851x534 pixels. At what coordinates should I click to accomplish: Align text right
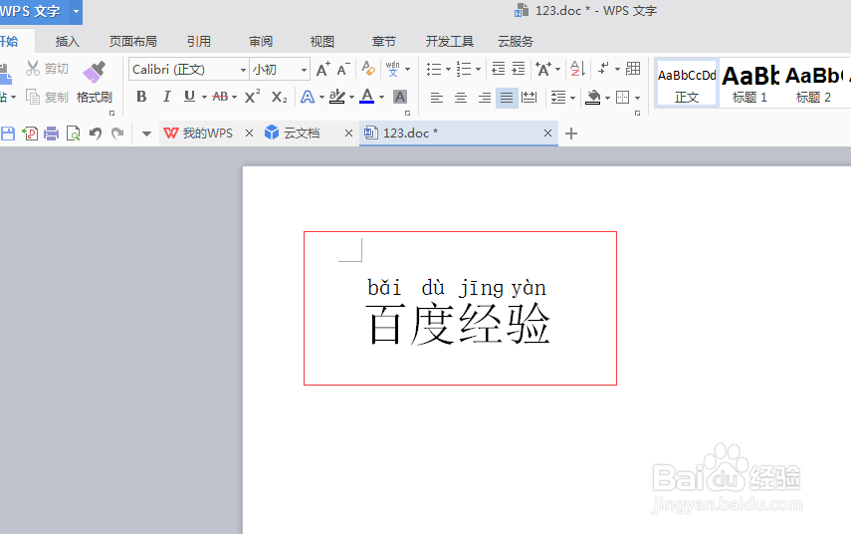484,98
